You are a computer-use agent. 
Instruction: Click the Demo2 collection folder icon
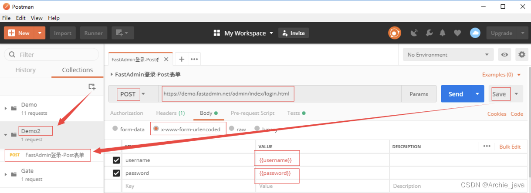point(14,135)
